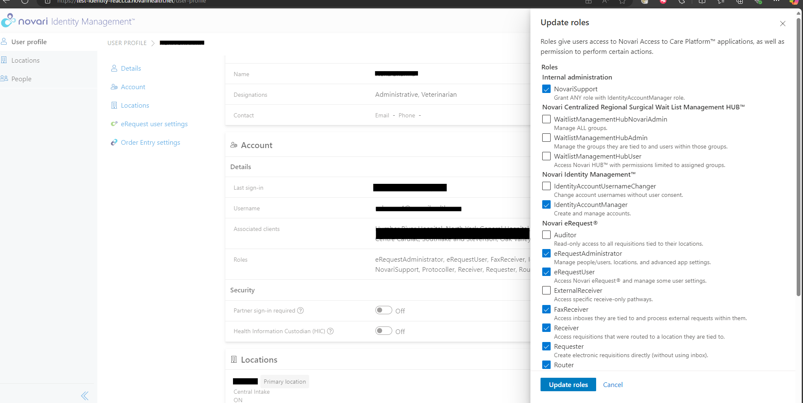Go to Locations section link in profile nav
Viewport: 803px width, 403px height.
tap(135, 105)
